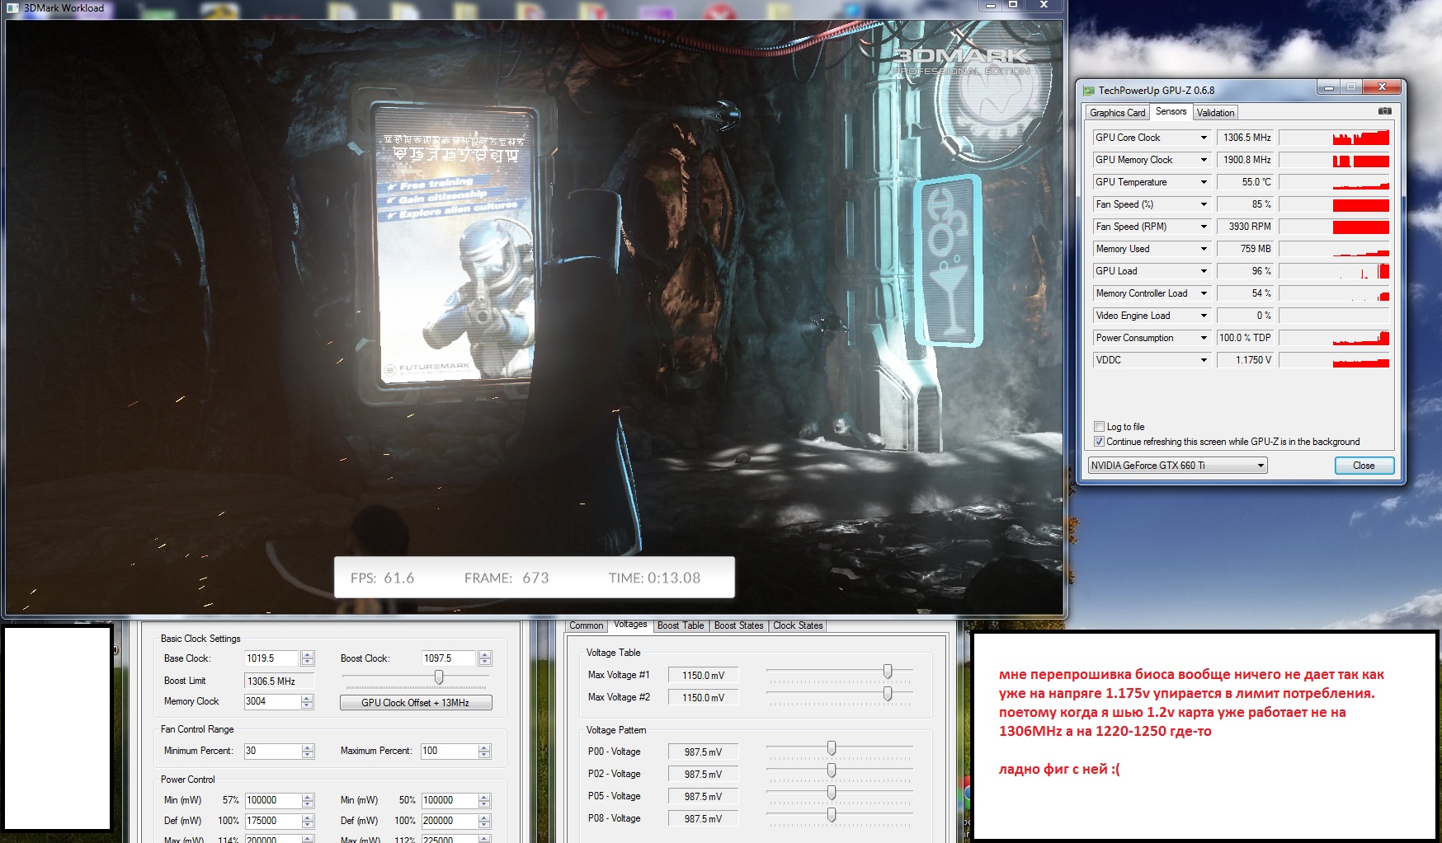This screenshot has height=843, width=1442.
Task: Click the Max Voltage #1 slider handle
Action: 888,672
